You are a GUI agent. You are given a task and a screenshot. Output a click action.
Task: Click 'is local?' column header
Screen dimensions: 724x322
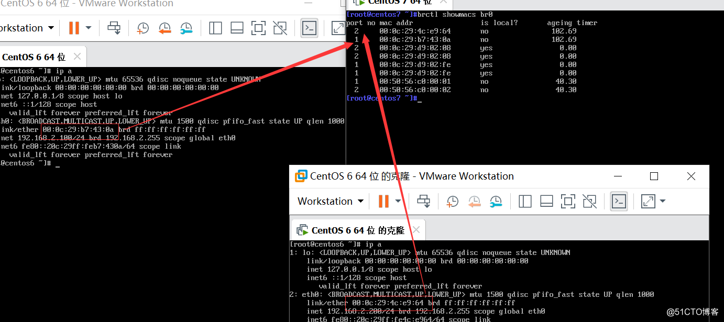pyautogui.click(x=499, y=23)
